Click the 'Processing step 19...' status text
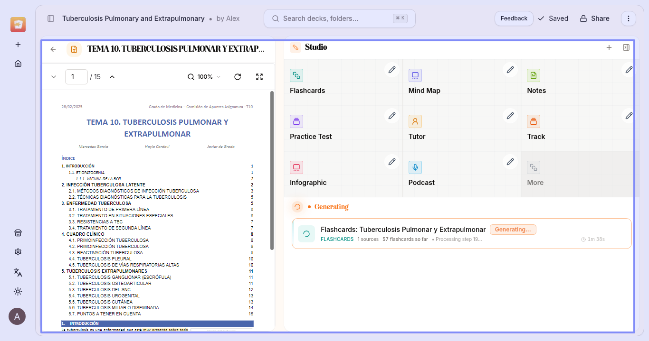 click(x=459, y=240)
